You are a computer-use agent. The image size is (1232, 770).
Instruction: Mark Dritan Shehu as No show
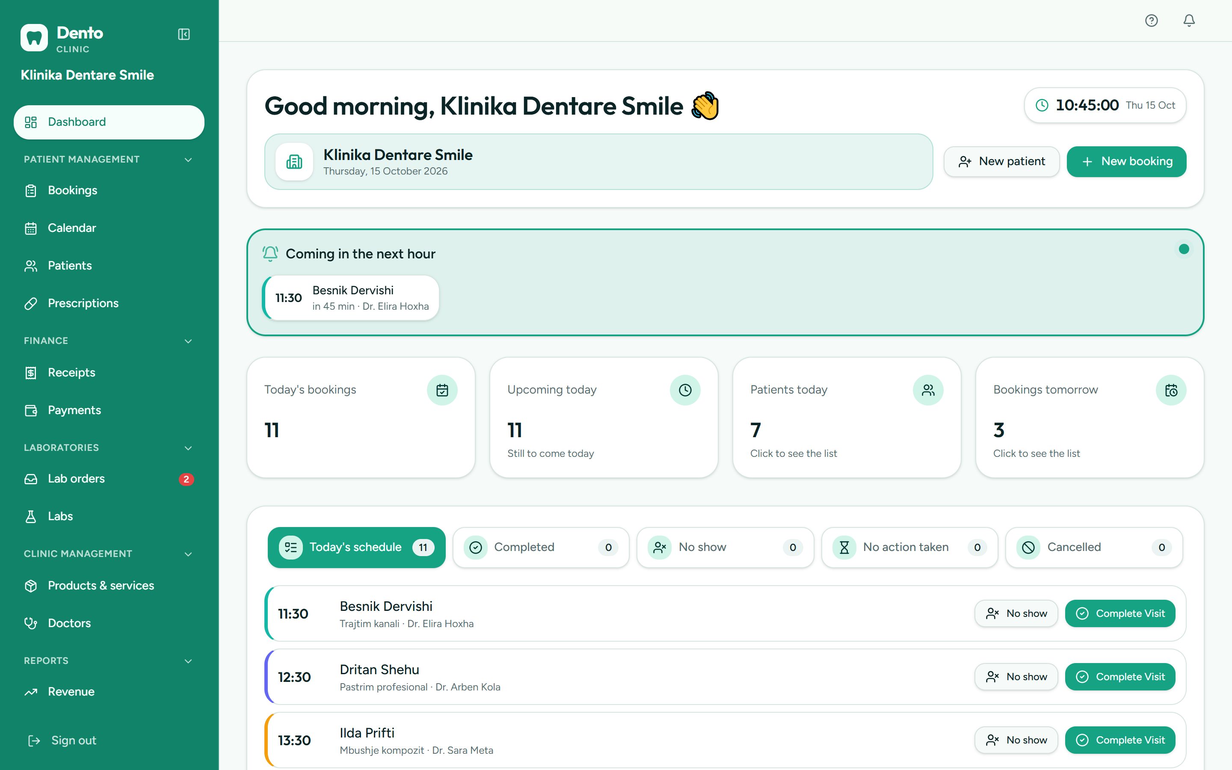1016,677
